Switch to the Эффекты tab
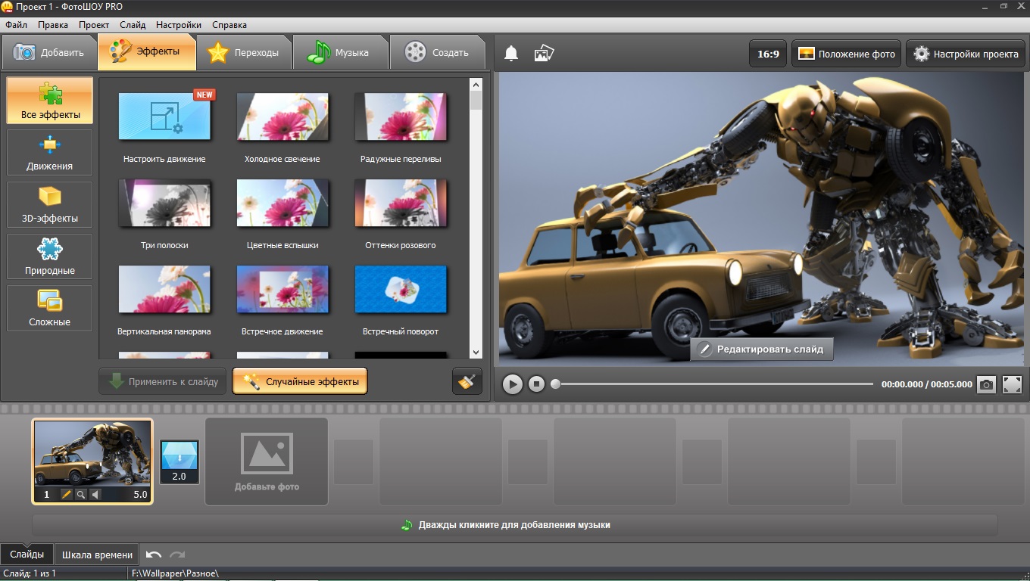Image resolution: width=1030 pixels, height=581 pixels. [x=147, y=51]
